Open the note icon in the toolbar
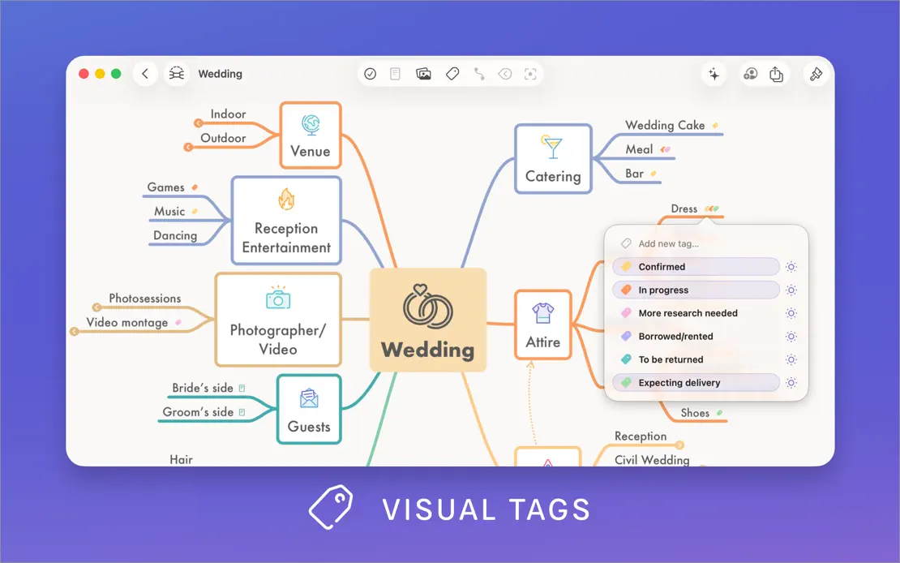This screenshot has width=900, height=563. 395,74
